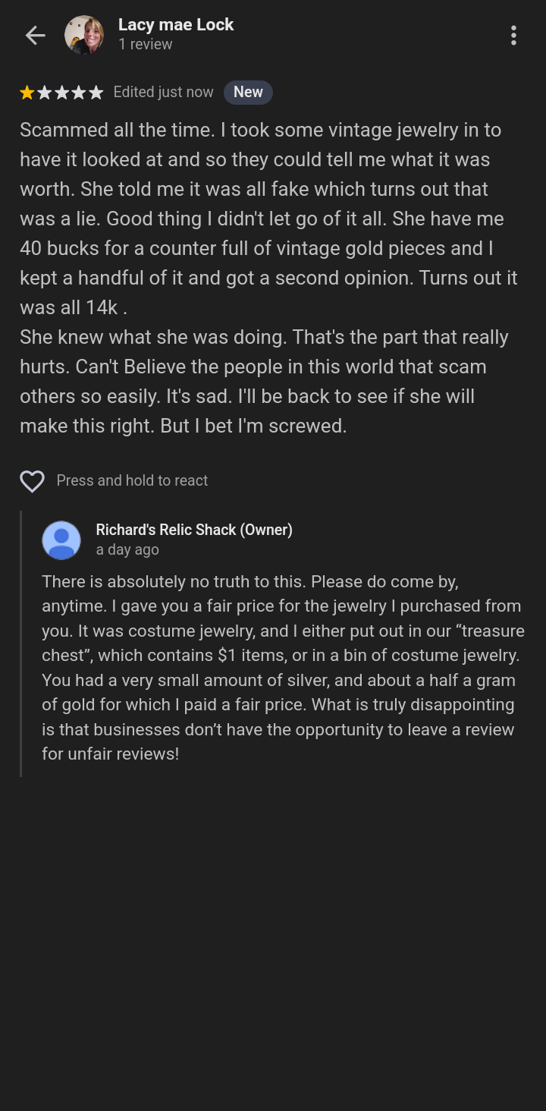The image size is (546, 1111).
Task: Click the Richard's Relic Shack owner avatar
Action: click(x=61, y=540)
